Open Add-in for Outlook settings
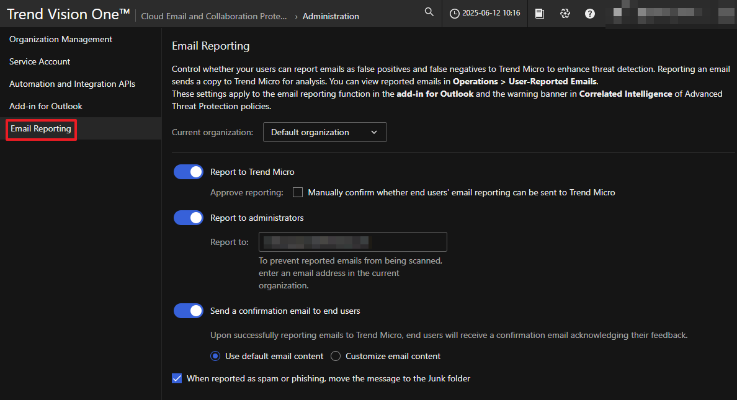The width and height of the screenshot is (737, 400). (x=46, y=106)
